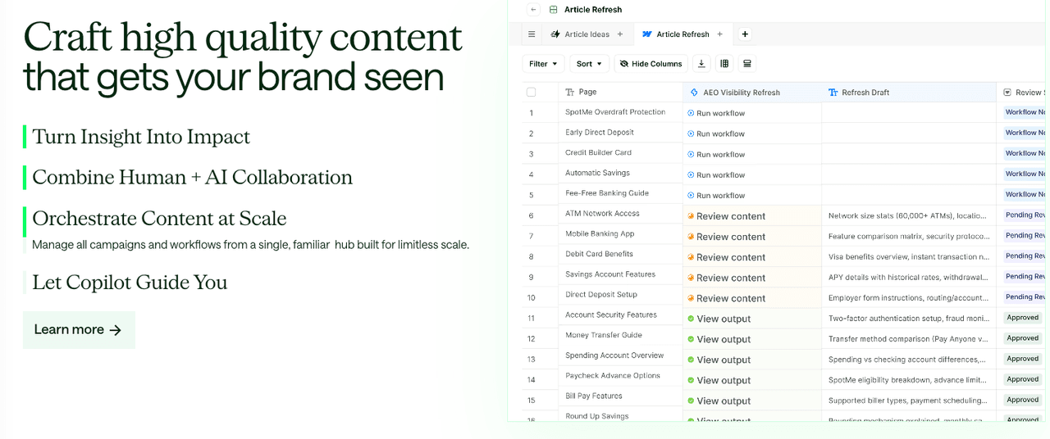This screenshot has height=439, width=1050.
Task: Click Pending status in ATM Network Access row
Action: click(x=1026, y=215)
